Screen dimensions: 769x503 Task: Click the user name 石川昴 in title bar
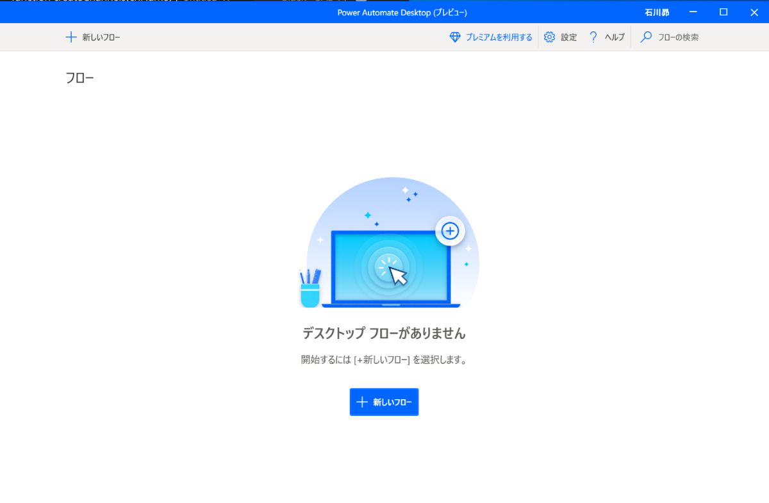click(x=657, y=12)
